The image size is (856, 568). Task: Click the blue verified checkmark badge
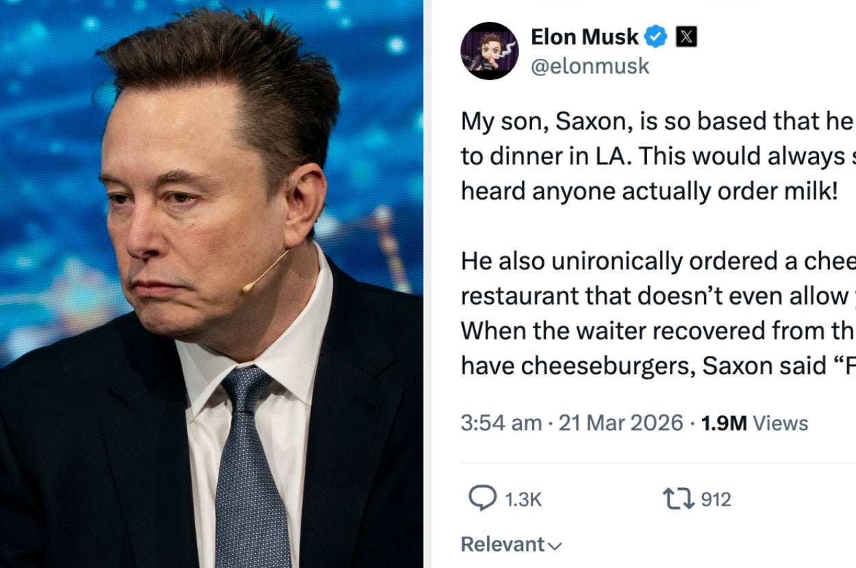(657, 37)
